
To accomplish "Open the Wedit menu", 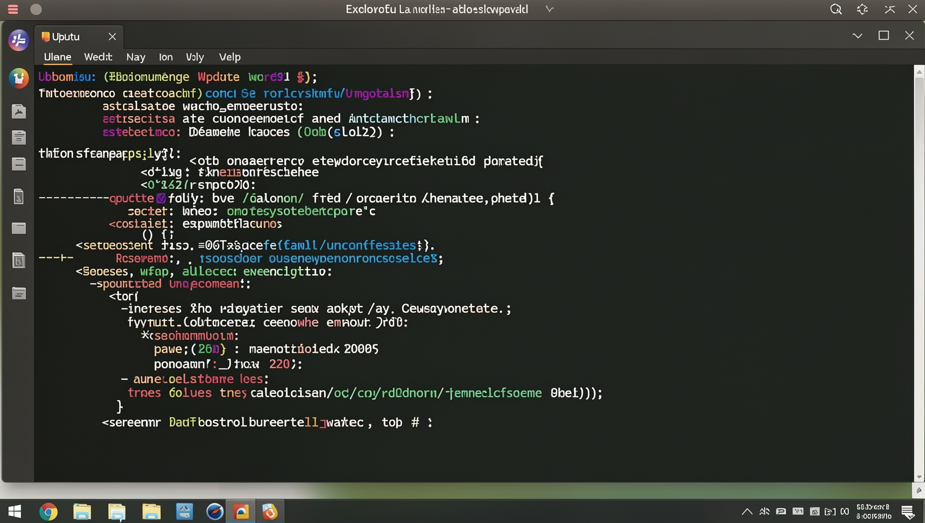I will click(x=98, y=57).
